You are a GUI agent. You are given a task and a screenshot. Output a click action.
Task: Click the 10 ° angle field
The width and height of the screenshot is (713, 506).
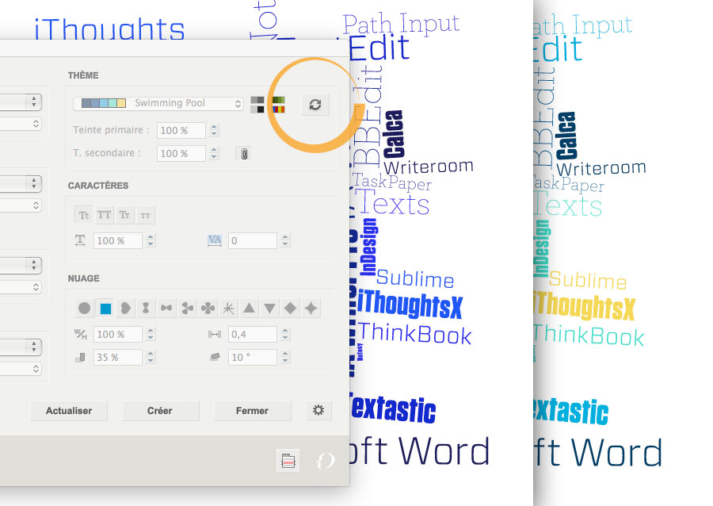click(x=253, y=357)
